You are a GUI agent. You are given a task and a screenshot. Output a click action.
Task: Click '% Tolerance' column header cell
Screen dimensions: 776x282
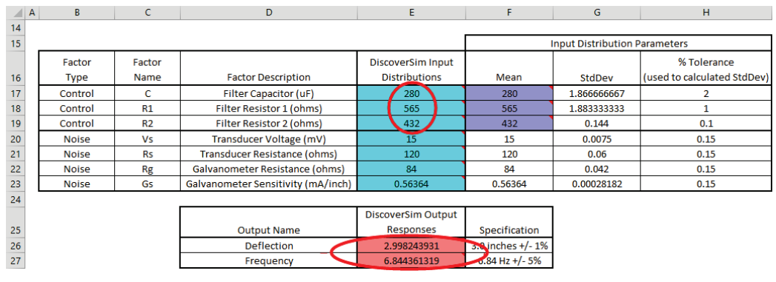[x=706, y=69]
